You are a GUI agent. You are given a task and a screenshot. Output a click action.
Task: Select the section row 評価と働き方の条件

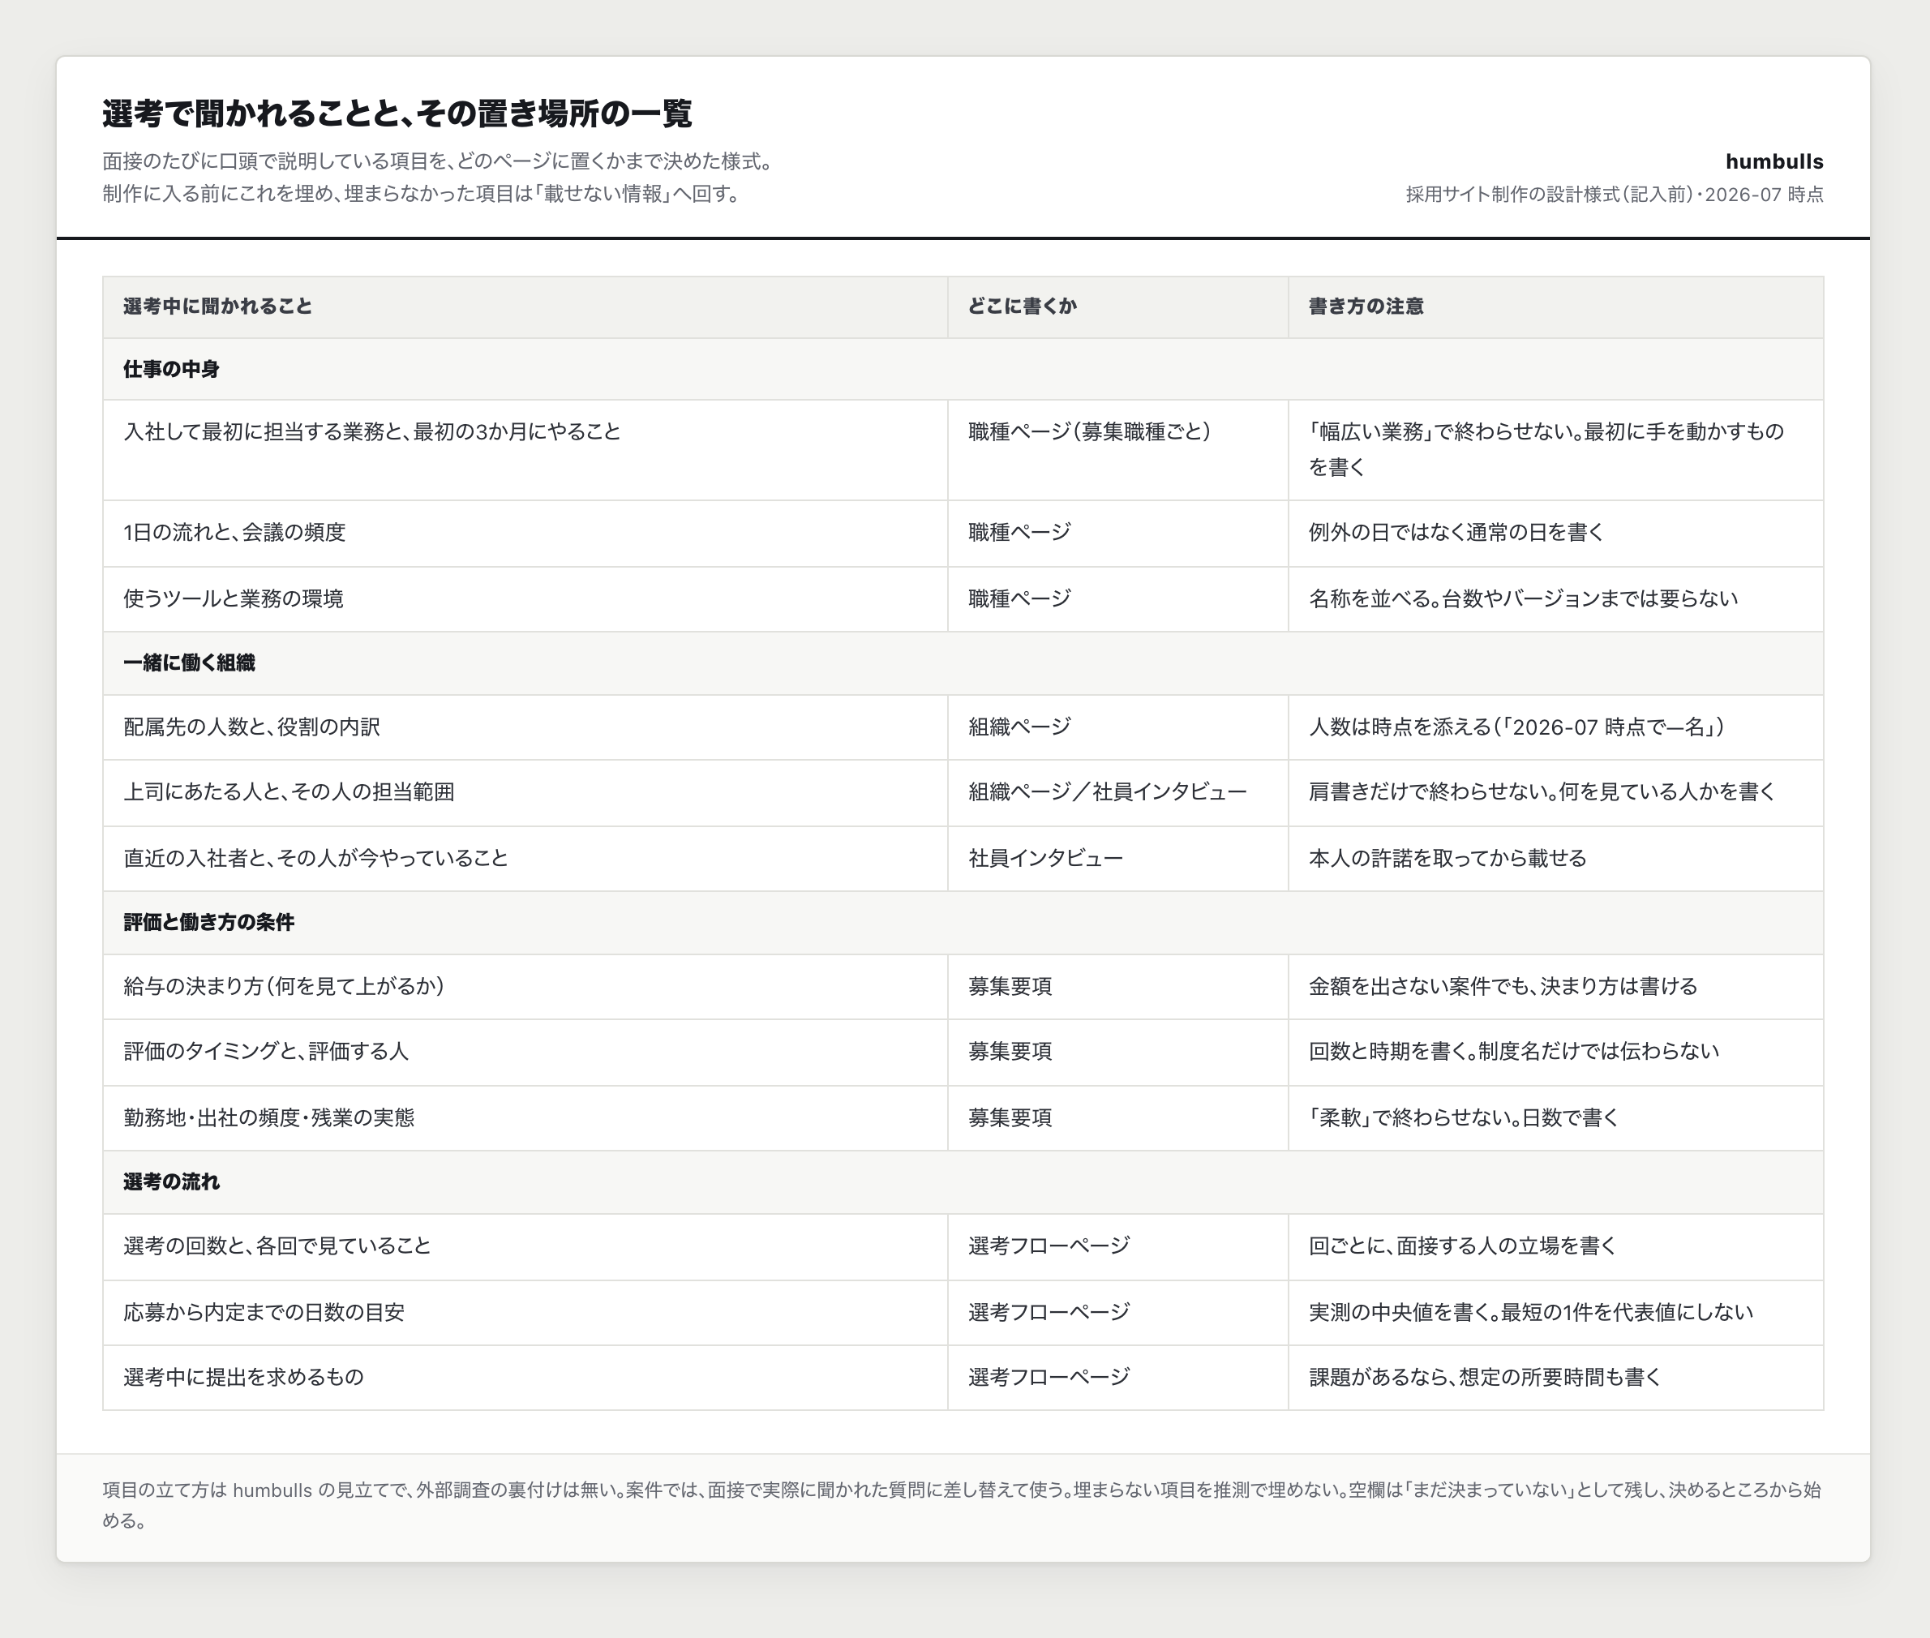click(963, 922)
